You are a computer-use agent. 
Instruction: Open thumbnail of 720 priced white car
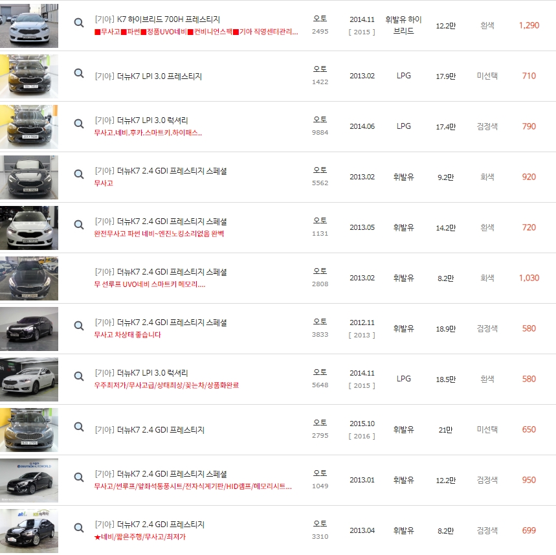[29, 228]
